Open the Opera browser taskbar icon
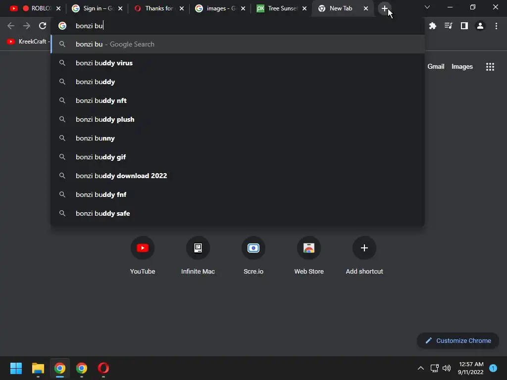Image resolution: width=507 pixels, height=380 pixels. tap(103, 368)
